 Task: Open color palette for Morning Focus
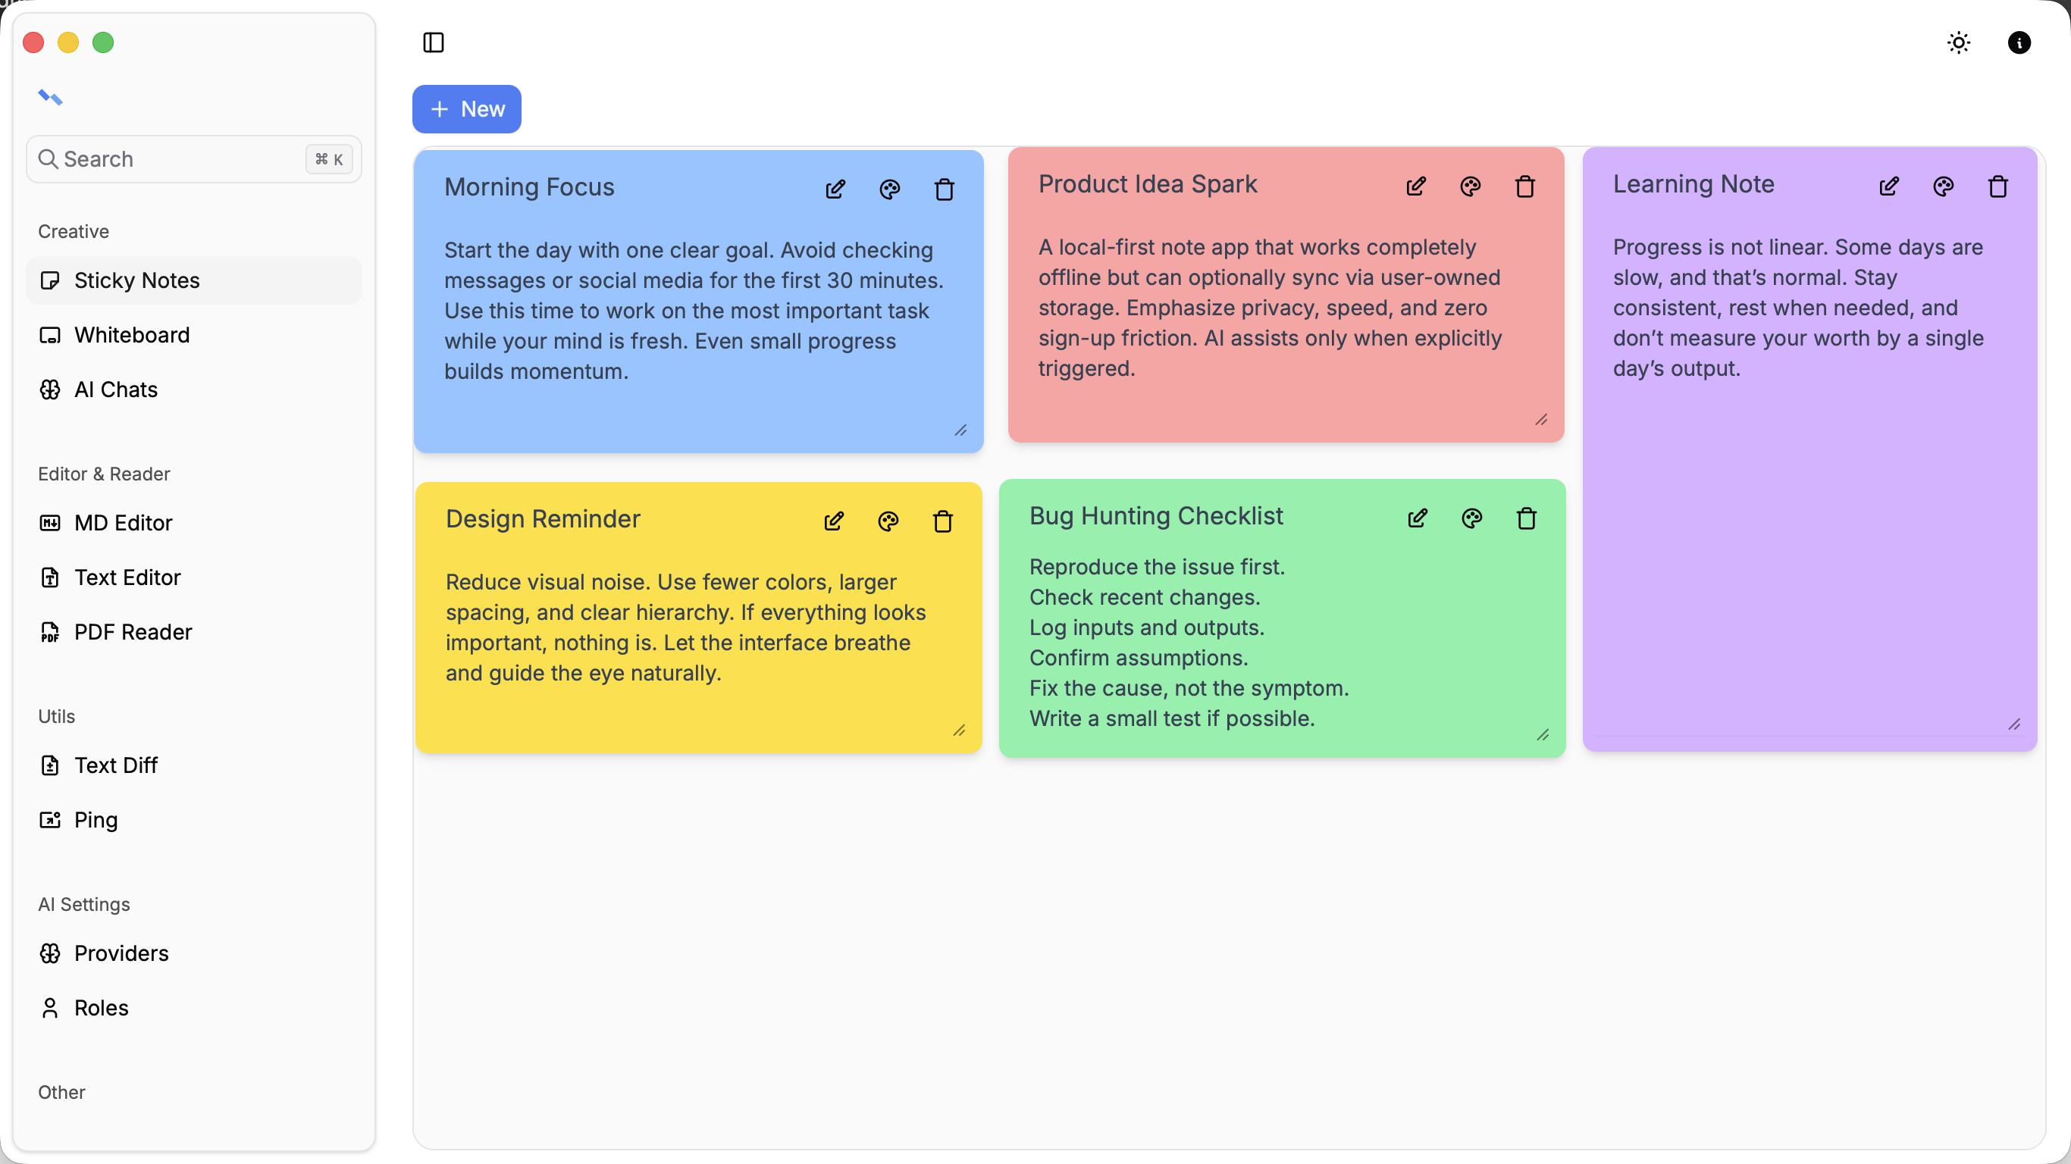point(889,189)
